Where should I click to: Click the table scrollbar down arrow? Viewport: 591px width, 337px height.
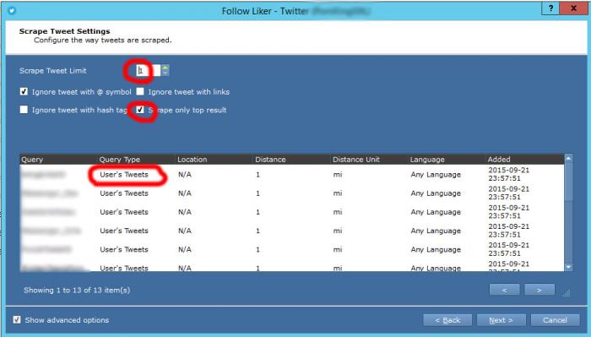coord(568,267)
